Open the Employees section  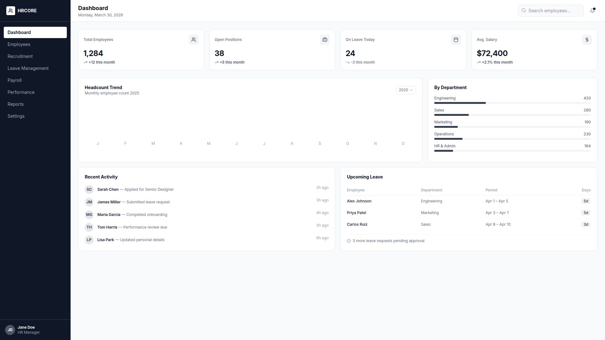pyautogui.click(x=35, y=44)
